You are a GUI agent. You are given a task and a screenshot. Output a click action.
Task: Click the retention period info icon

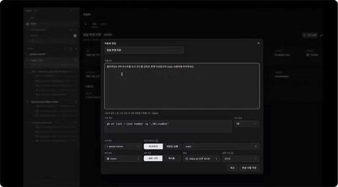pyautogui.click(x=232, y=153)
